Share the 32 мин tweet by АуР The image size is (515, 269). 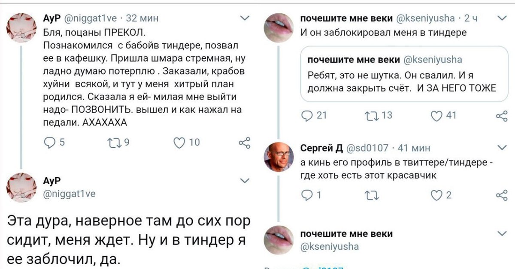[244, 143]
